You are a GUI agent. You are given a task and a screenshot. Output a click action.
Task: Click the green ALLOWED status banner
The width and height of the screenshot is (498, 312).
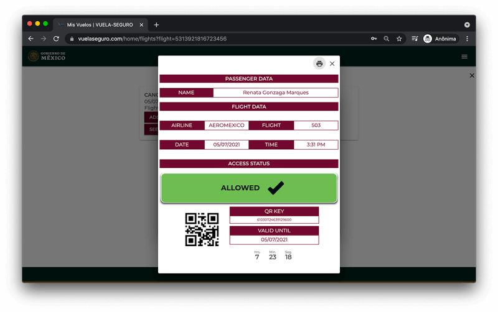[x=248, y=188]
